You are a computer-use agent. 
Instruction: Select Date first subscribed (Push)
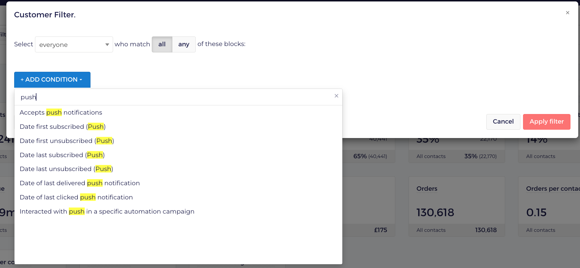click(62, 126)
